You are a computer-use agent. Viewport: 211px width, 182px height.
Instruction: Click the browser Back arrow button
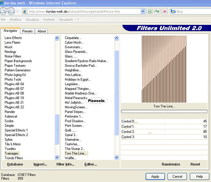click(x=4, y=12)
